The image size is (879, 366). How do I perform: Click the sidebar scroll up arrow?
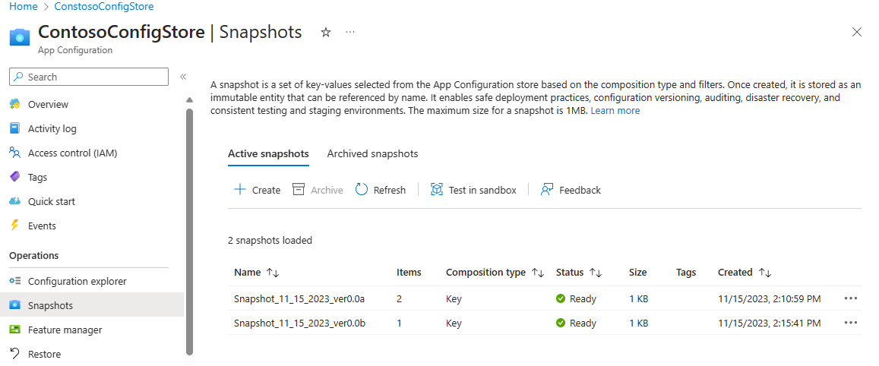[x=189, y=99]
